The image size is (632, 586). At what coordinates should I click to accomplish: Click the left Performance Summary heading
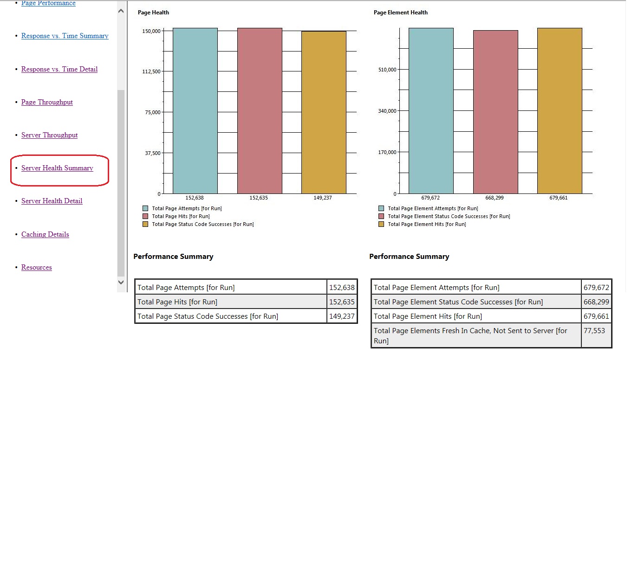pyautogui.click(x=173, y=257)
